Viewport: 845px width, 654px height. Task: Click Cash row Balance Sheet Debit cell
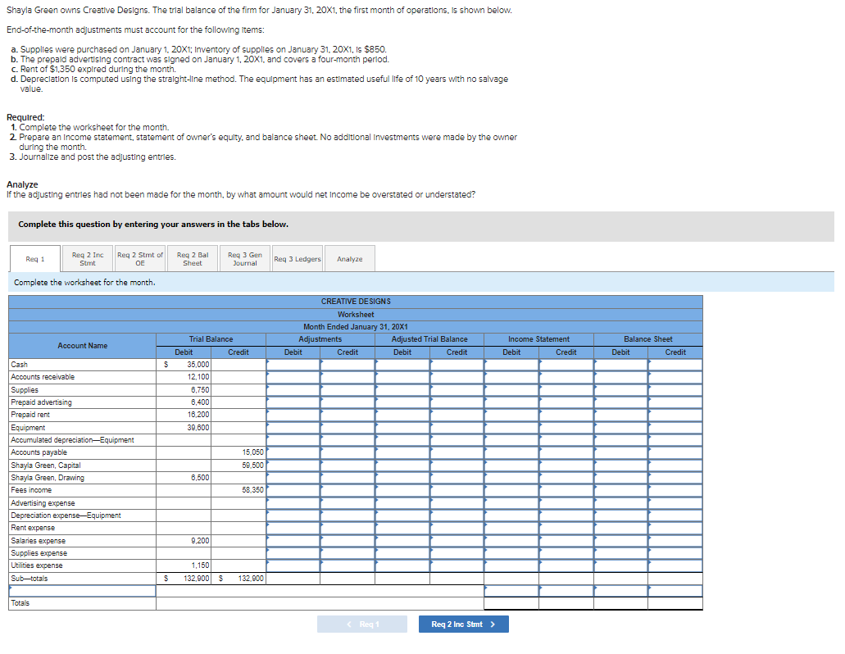pos(620,365)
